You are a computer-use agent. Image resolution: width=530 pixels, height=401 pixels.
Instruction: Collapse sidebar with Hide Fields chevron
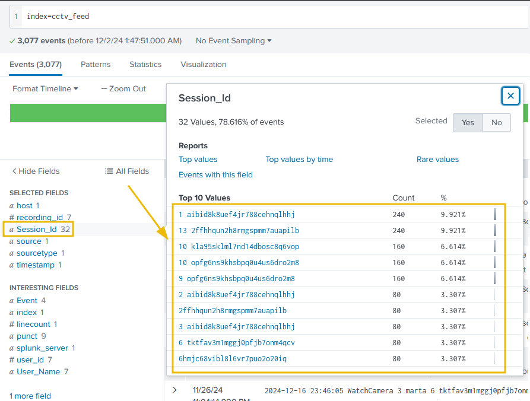point(14,171)
